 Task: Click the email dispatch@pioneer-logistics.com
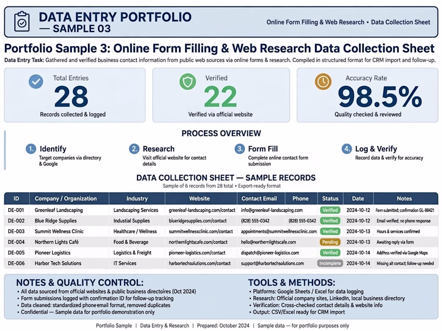click(270, 253)
